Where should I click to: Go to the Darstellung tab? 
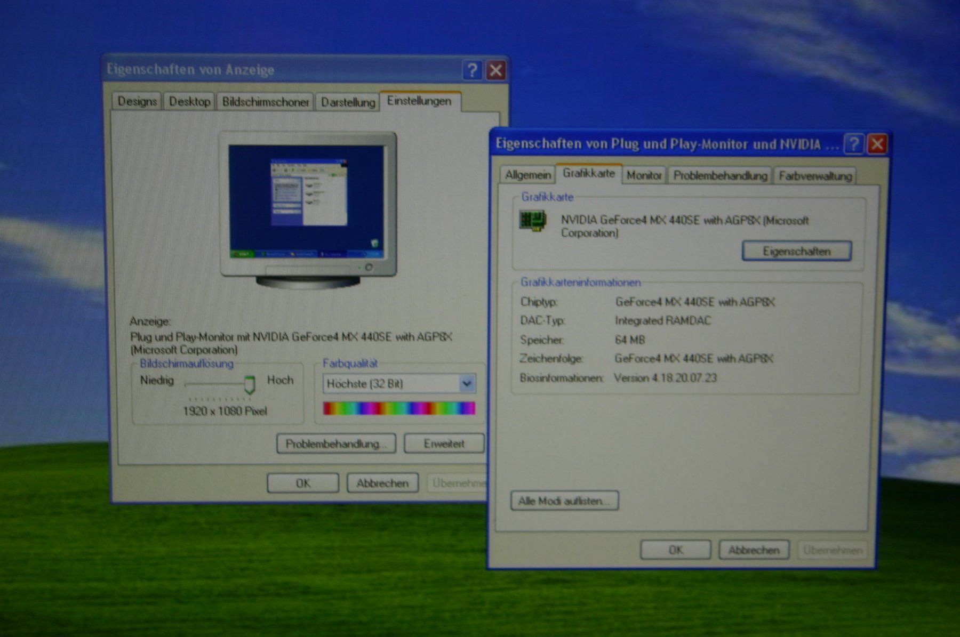click(x=348, y=101)
